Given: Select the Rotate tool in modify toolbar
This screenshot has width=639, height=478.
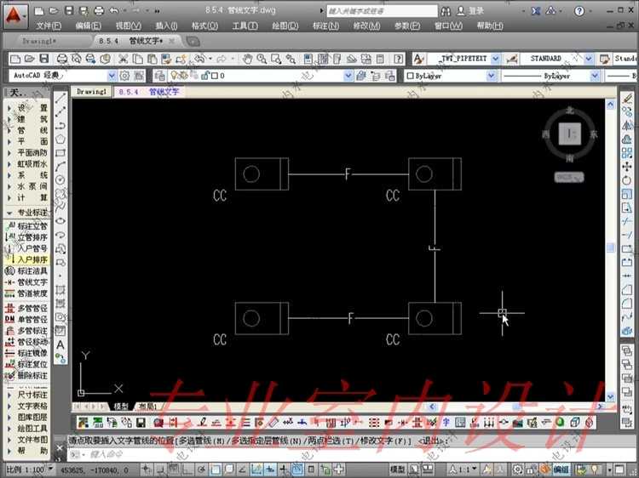Looking at the screenshot, I should click(627, 180).
